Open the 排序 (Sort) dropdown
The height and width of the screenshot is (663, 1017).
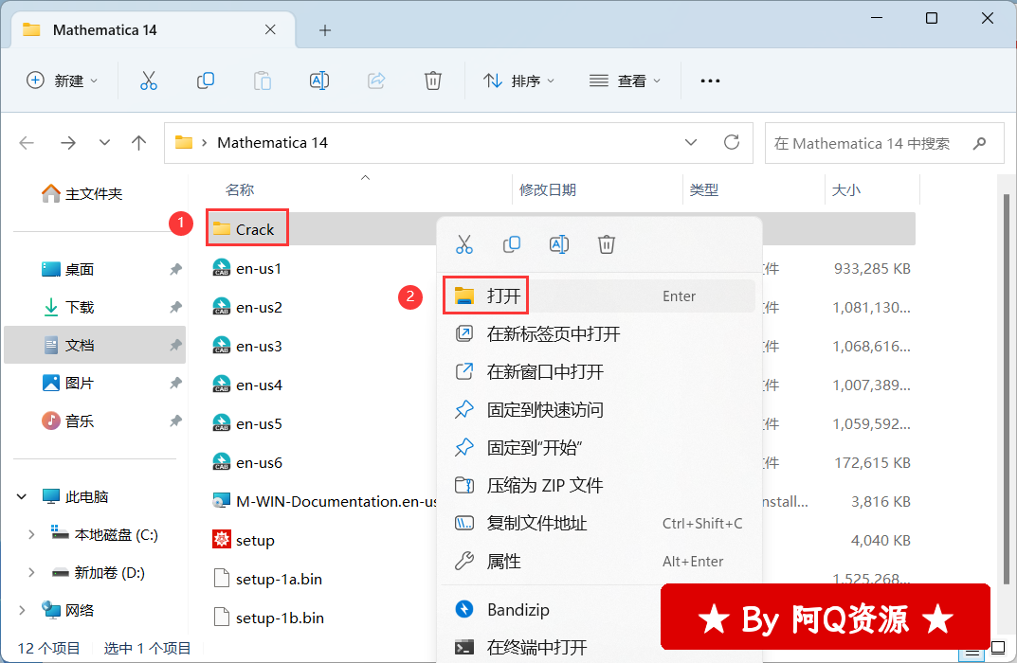[x=518, y=81]
